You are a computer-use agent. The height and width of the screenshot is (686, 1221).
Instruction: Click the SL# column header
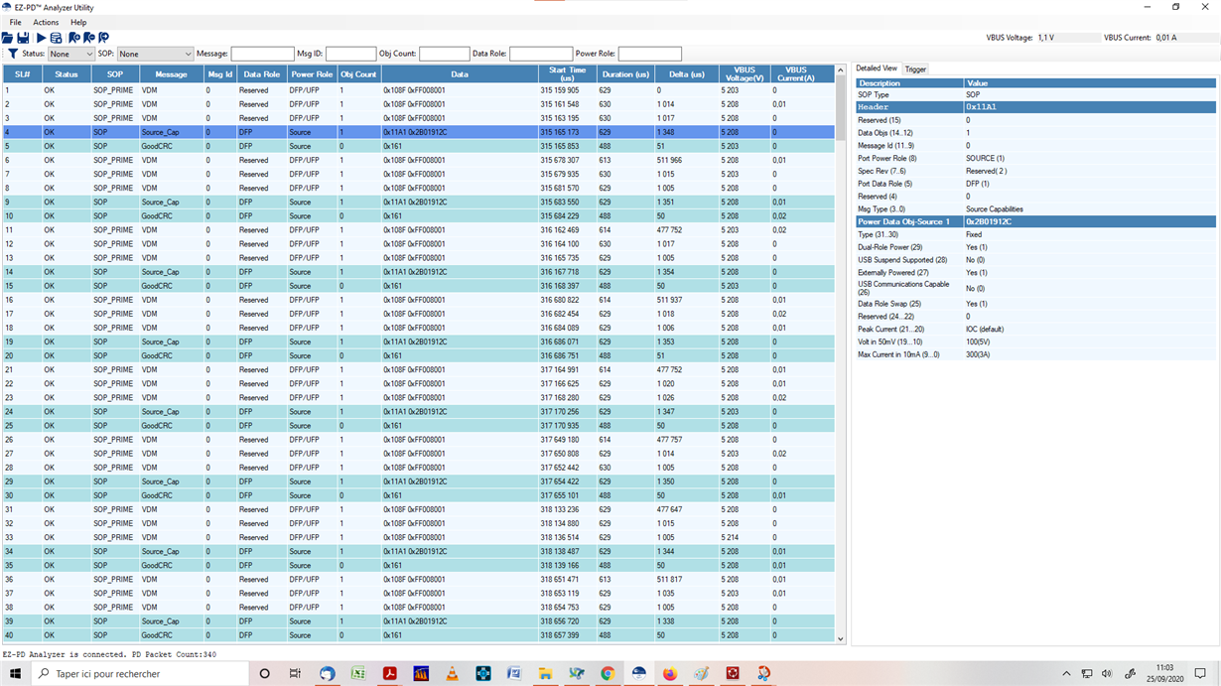pyautogui.click(x=22, y=74)
